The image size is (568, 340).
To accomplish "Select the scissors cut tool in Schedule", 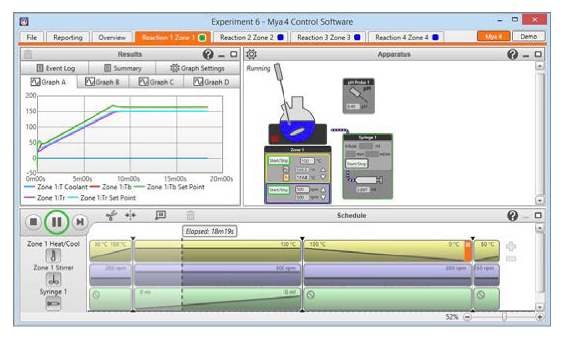I will click(x=111, y=216).
